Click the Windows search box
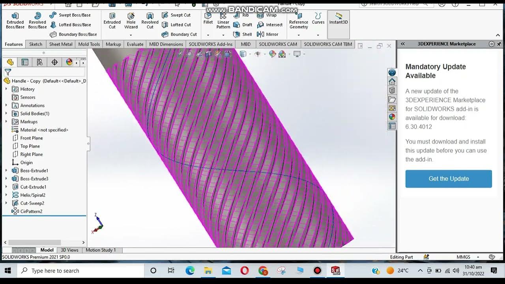This screenshot has height=284, width=505. coord(80,271)
